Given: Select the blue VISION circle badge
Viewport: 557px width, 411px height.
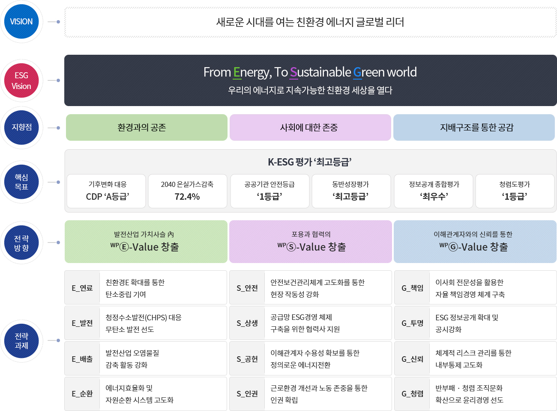Looking at the screenshot, I should (21, 21).
